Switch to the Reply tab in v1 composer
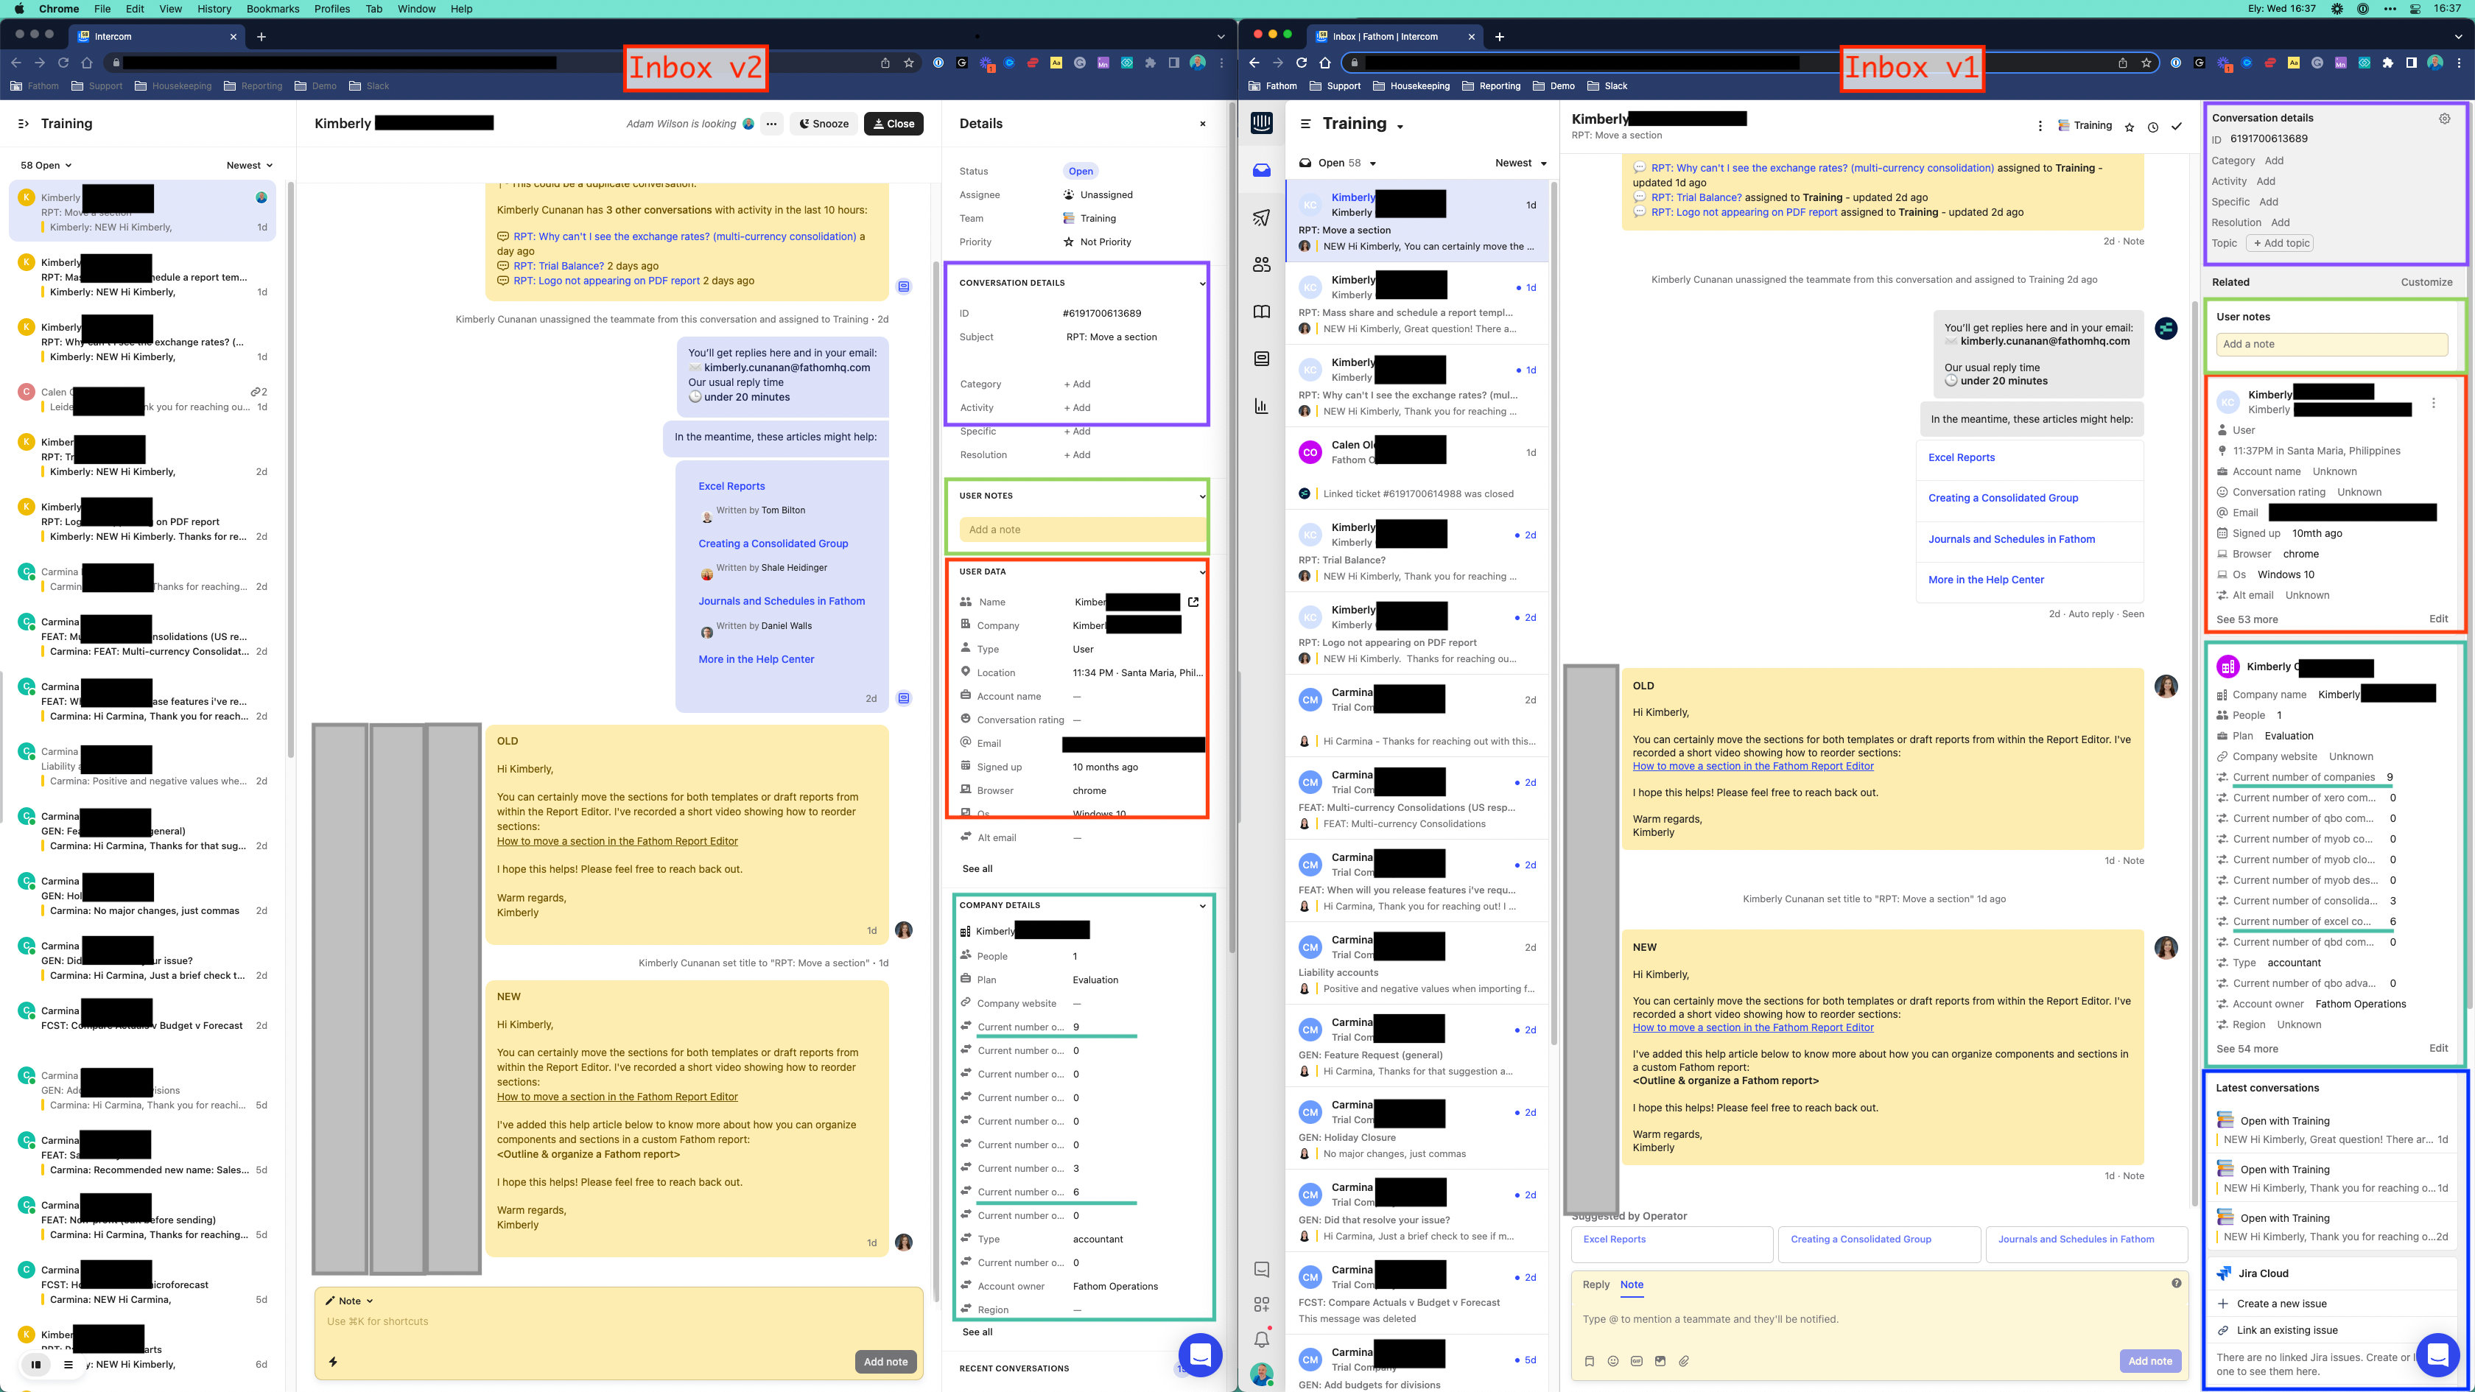The width and height of the screenshot is (2475, 1392). pyautogui.click(x=1596, y=1284)
